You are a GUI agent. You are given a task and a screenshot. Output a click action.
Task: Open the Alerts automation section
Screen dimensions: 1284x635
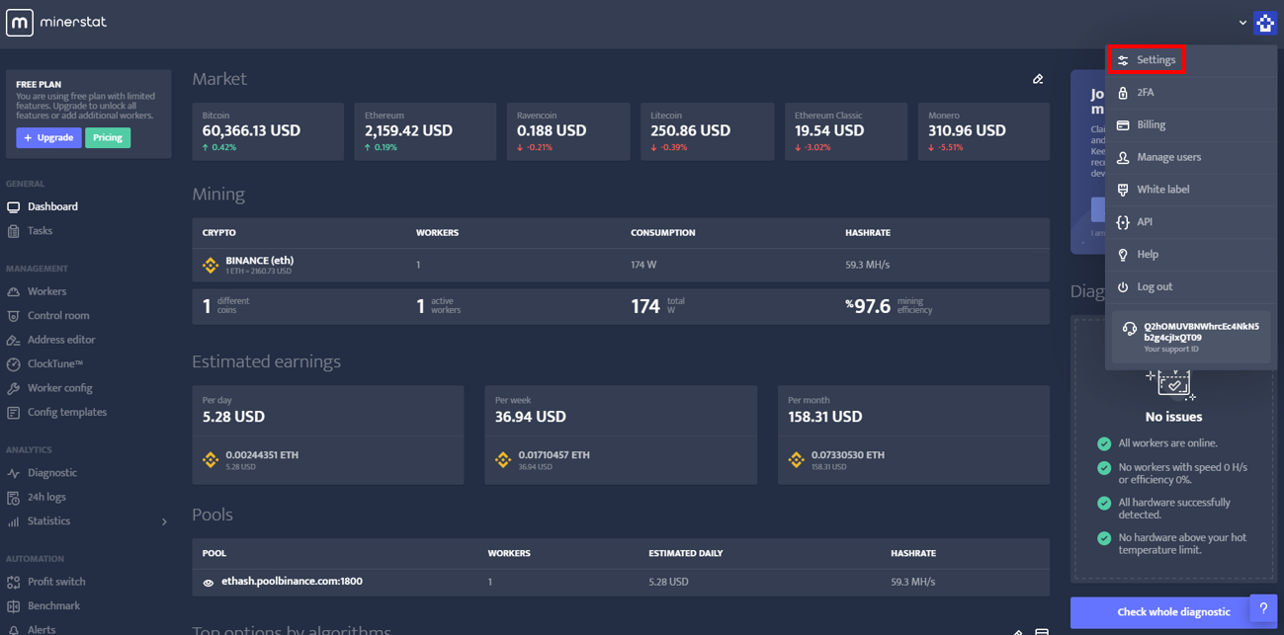pos(43,628)
